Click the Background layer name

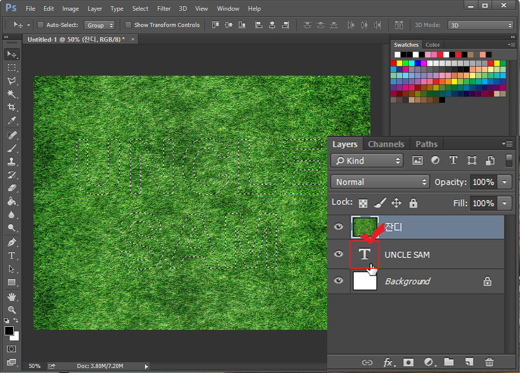click(407, 282)
